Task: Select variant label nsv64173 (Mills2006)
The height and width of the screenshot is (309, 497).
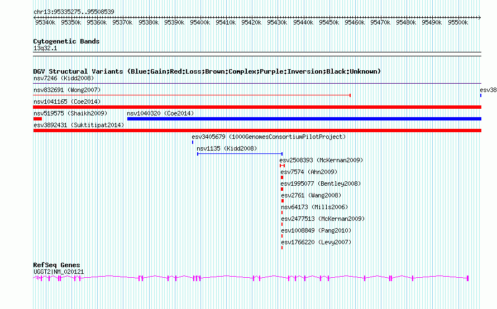Action: point(314,207)
